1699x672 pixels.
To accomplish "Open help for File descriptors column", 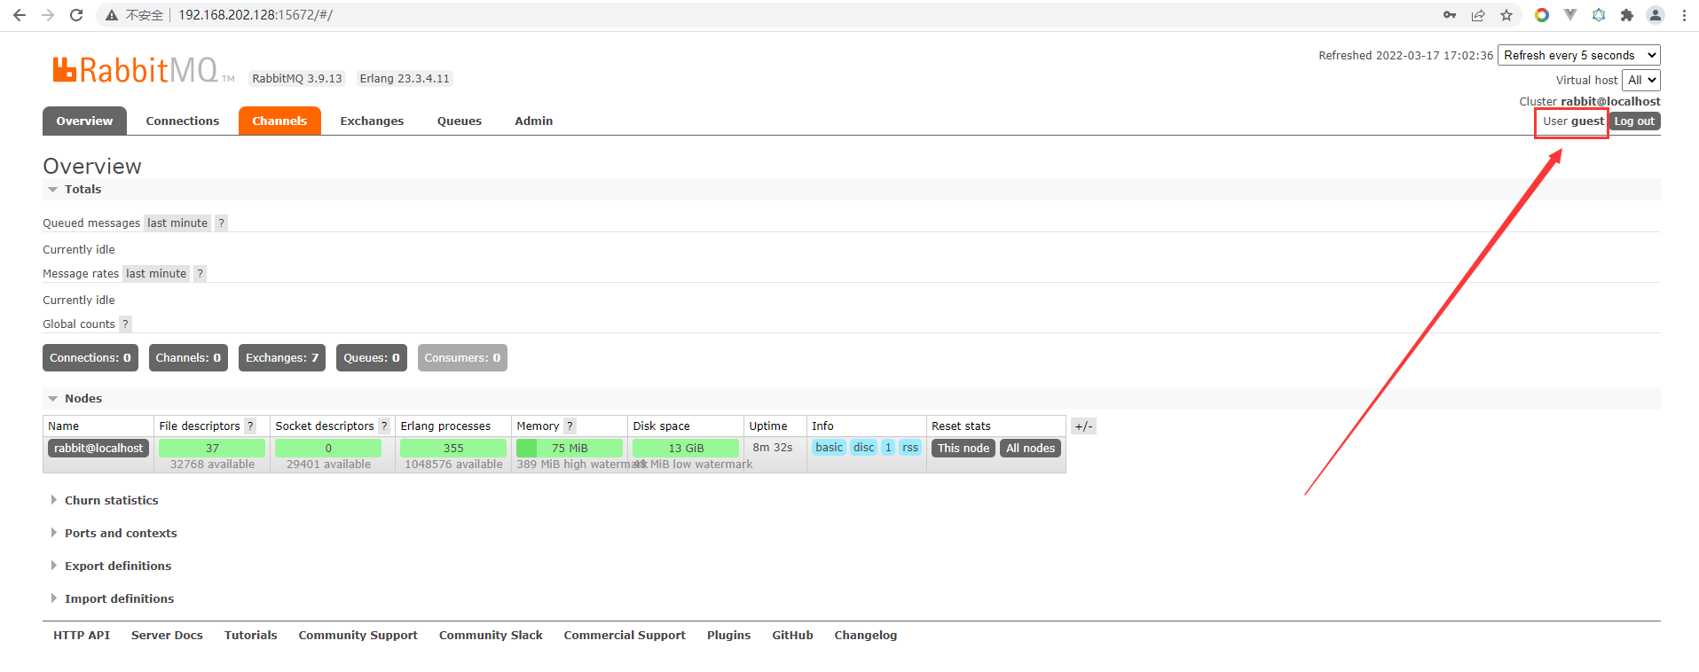I will pos(250,426).
